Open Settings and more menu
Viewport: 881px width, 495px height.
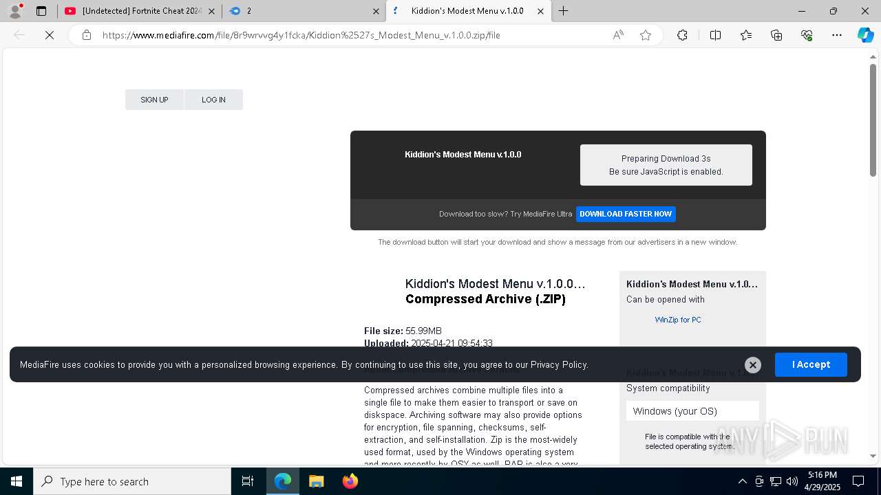837,35
